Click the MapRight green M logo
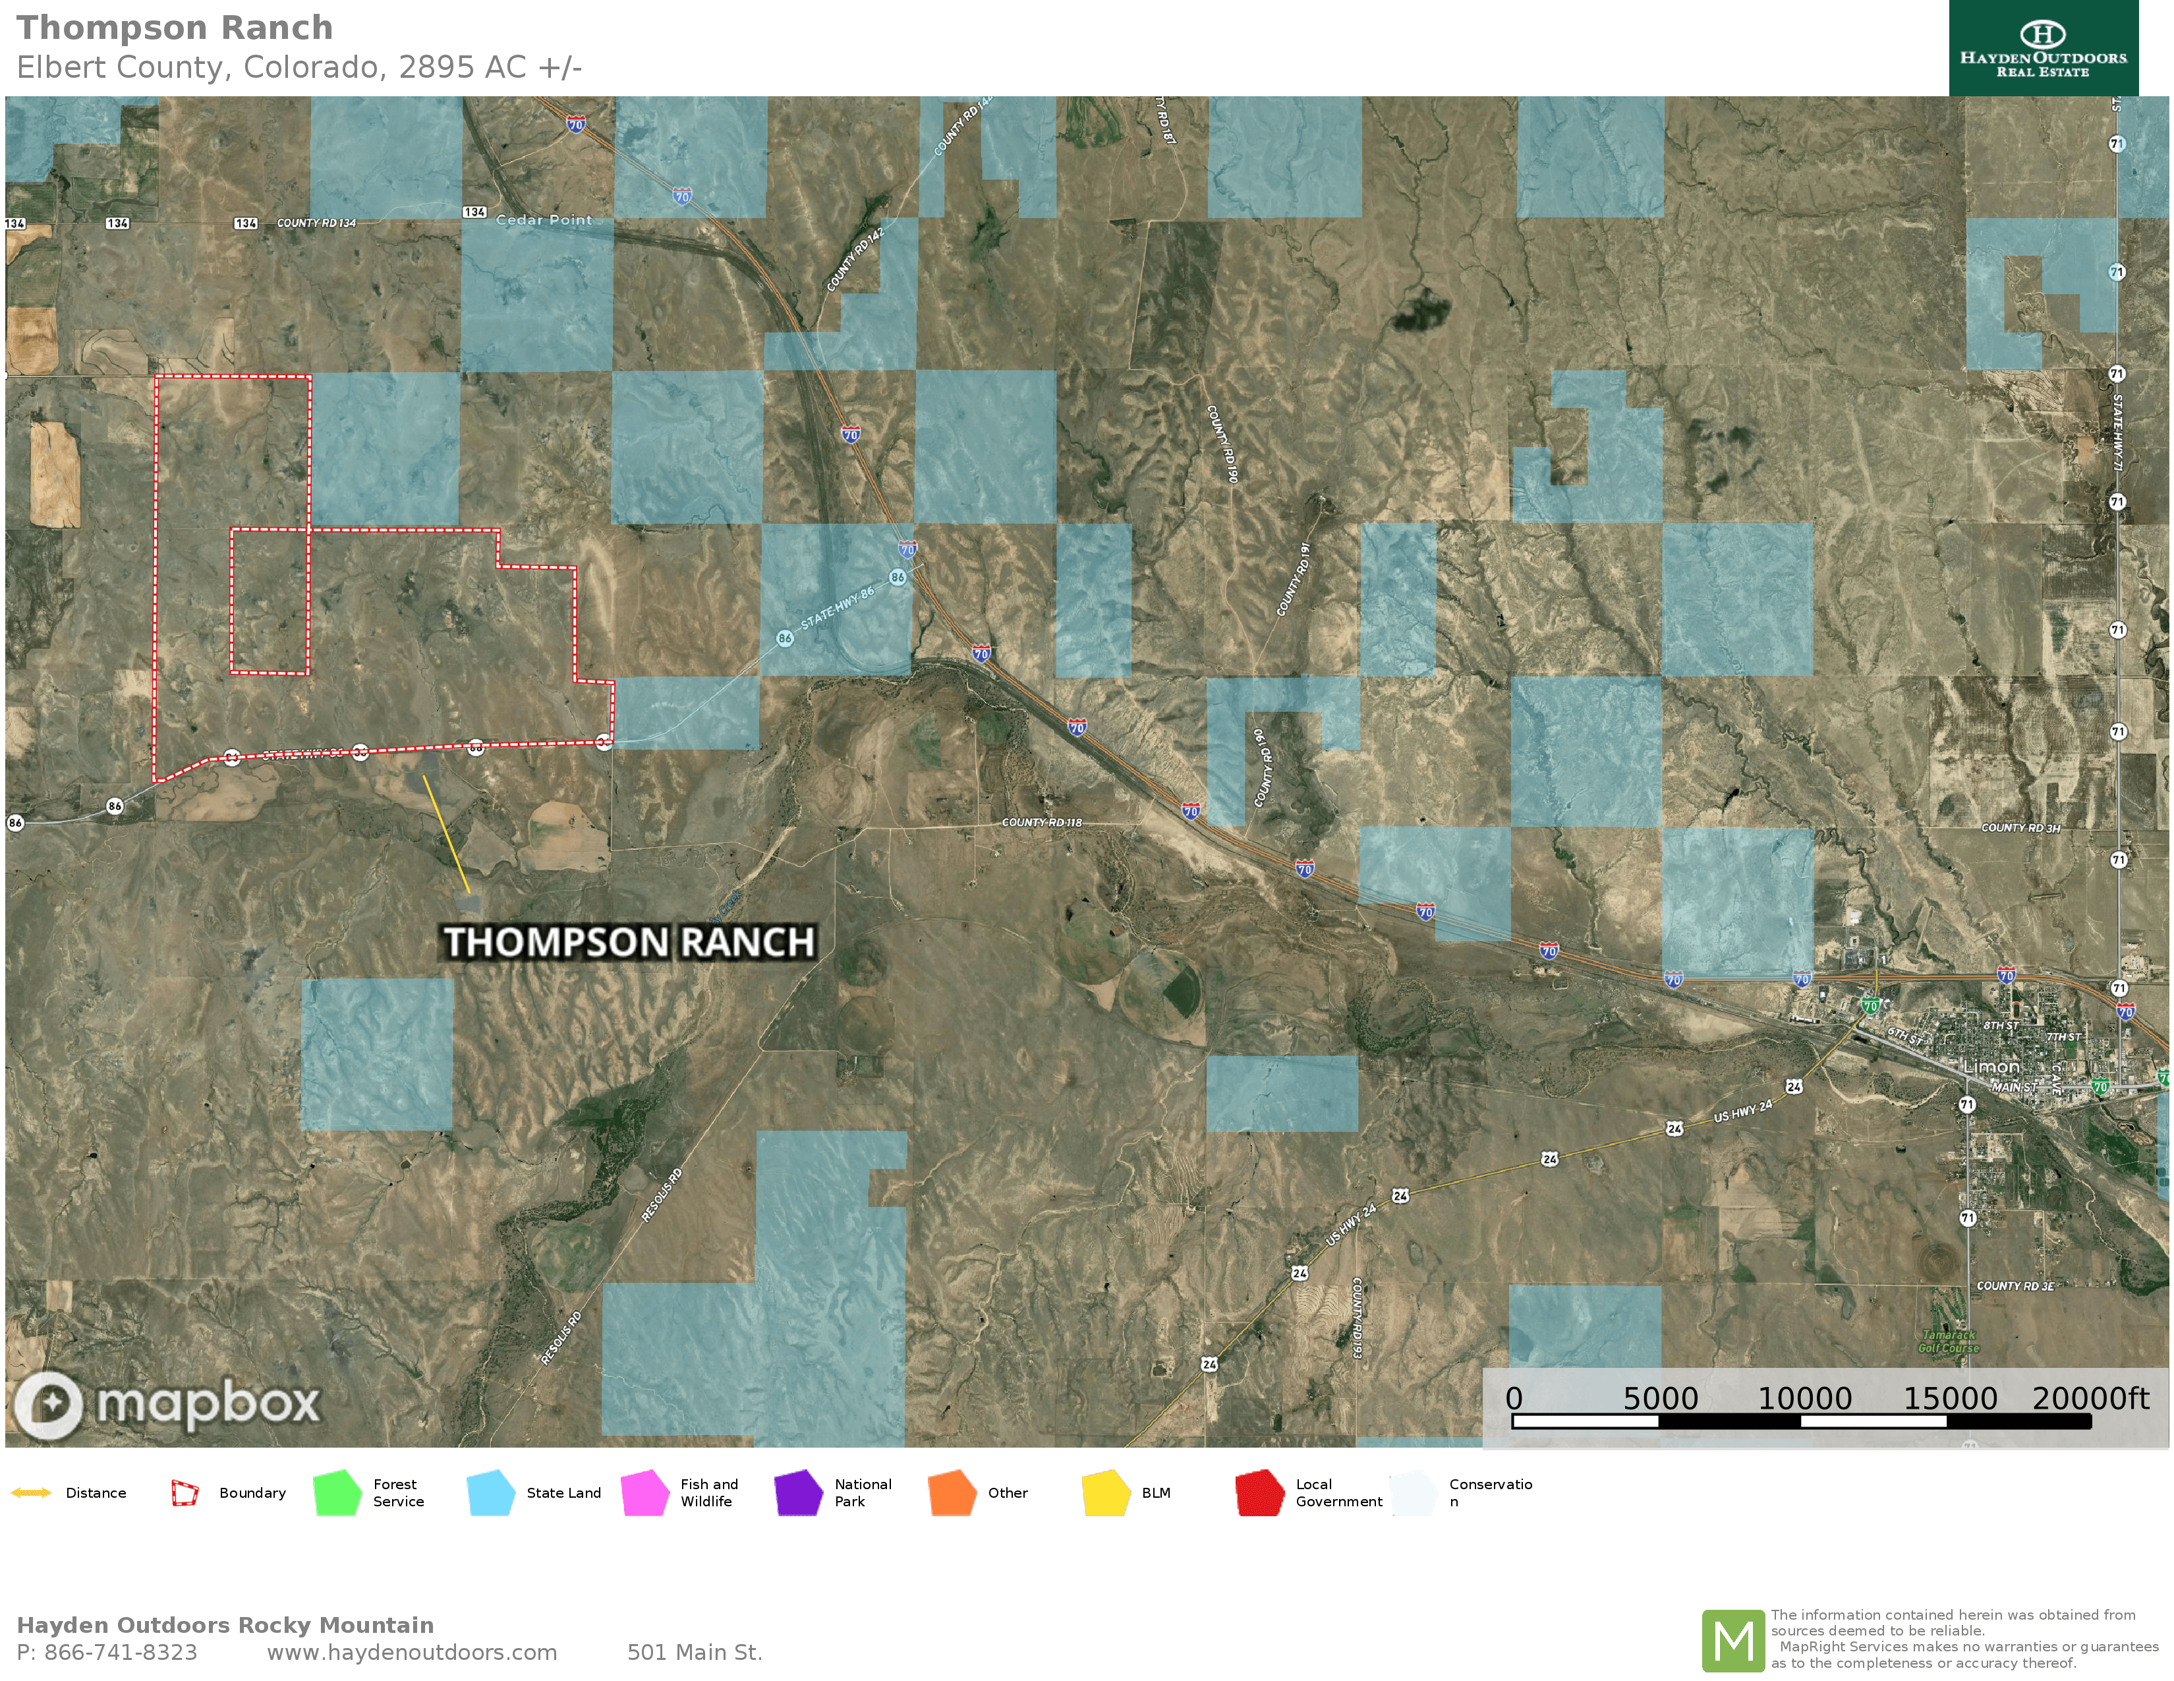 pos(1733,1640)
